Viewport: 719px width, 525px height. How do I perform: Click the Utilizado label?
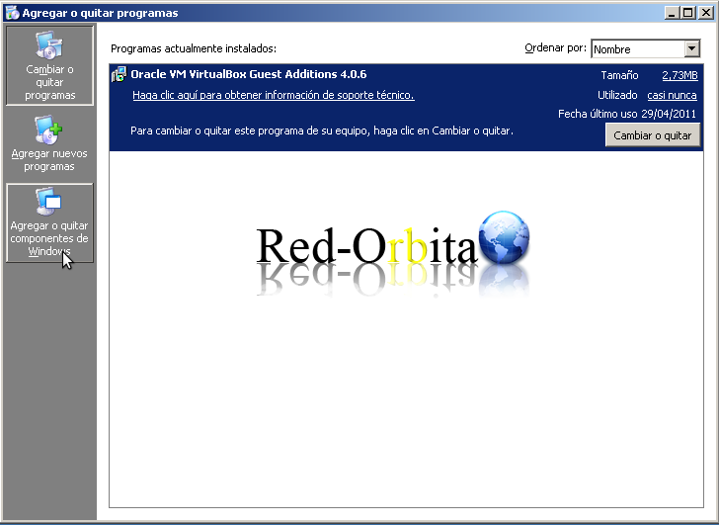click(x=617, y=95)
